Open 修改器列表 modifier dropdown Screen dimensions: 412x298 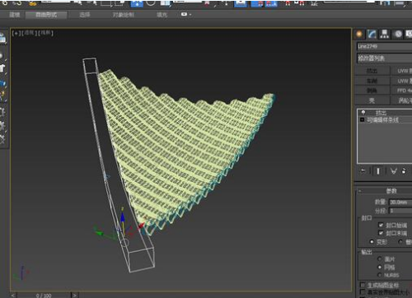[x=385, y=58]
